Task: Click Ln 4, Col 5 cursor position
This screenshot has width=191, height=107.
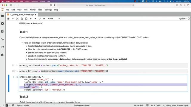Action: click(x=156, y=106)
